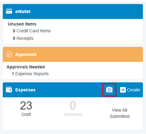
Task: Click the Draft label under 23
Action: click(x=26, y=114)
